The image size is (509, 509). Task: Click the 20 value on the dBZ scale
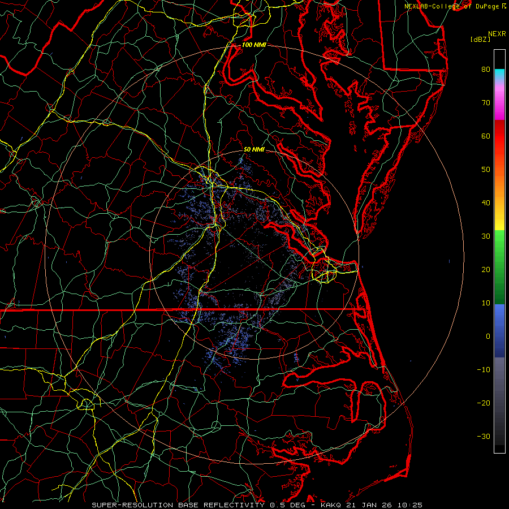click(x=486, y=269)
